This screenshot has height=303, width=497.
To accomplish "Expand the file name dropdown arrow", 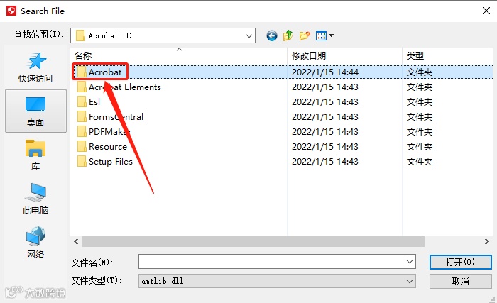I will coord(409,262).
